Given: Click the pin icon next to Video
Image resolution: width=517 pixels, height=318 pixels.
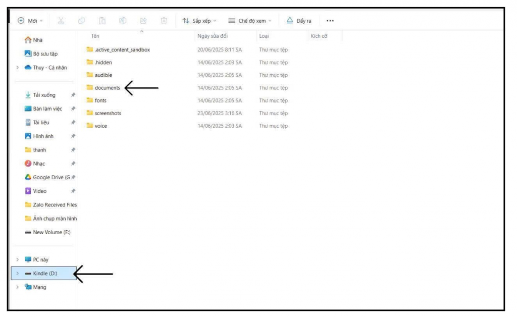Looking at the screenshot, I should coord(73,191).
